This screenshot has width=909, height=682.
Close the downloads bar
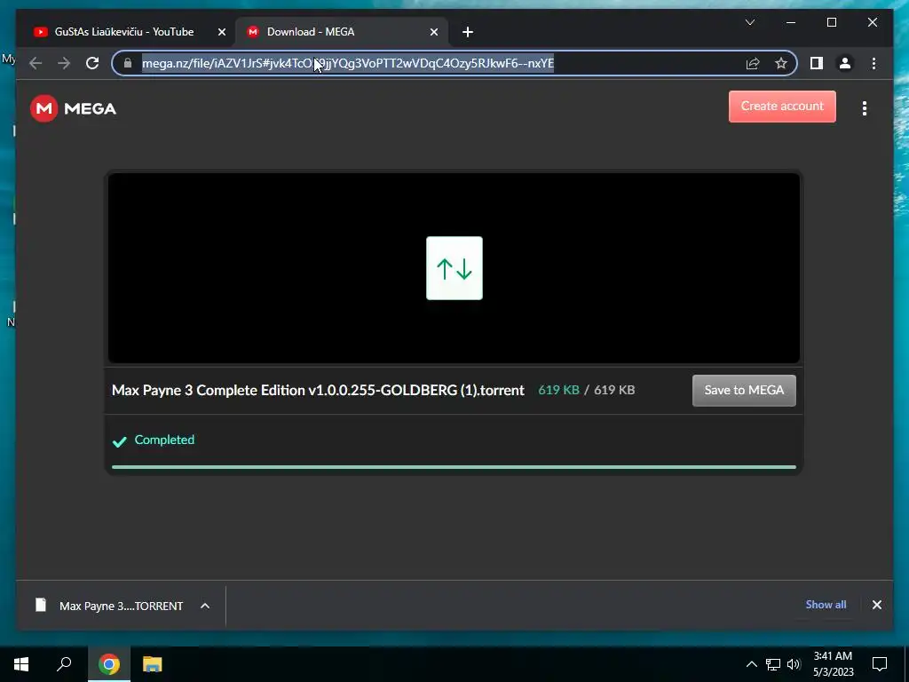[876, 605]
